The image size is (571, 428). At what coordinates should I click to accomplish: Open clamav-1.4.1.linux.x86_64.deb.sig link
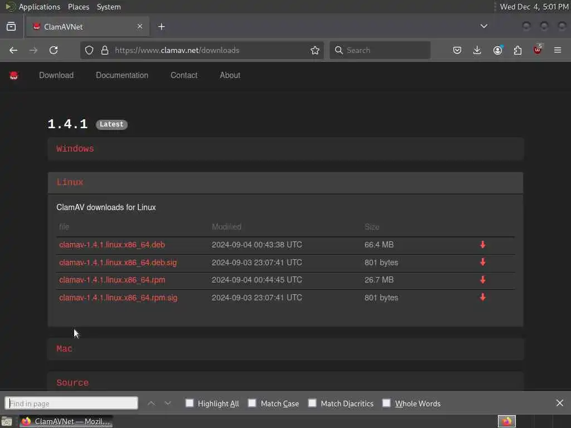[118, 262]
